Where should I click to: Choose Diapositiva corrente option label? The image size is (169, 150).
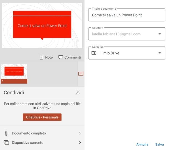click(x=27, y=143)
